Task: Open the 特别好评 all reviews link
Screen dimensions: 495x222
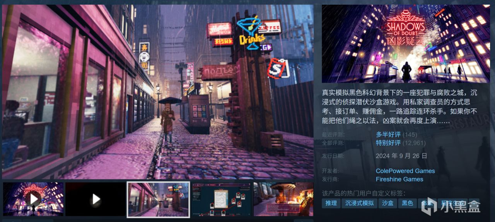Action: [x=388, y=143]
